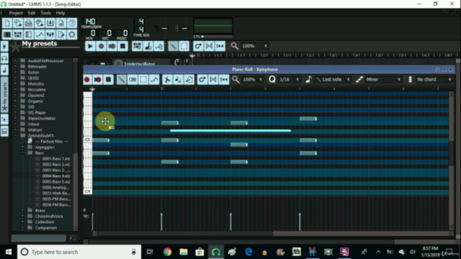Show the Project Notes window
The width and height of the screenshot is (461, 259).
click(61, 35)
